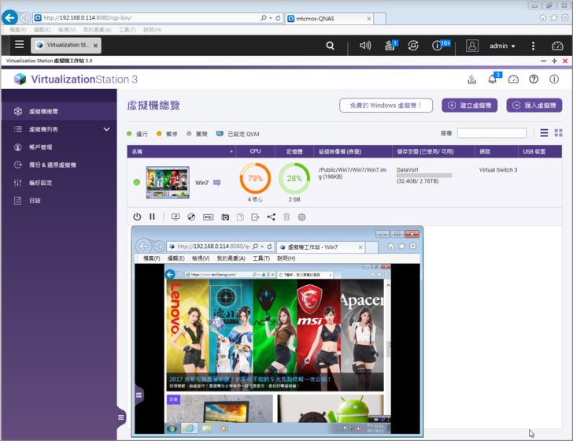Open the VM console display icon

[175, 217]
